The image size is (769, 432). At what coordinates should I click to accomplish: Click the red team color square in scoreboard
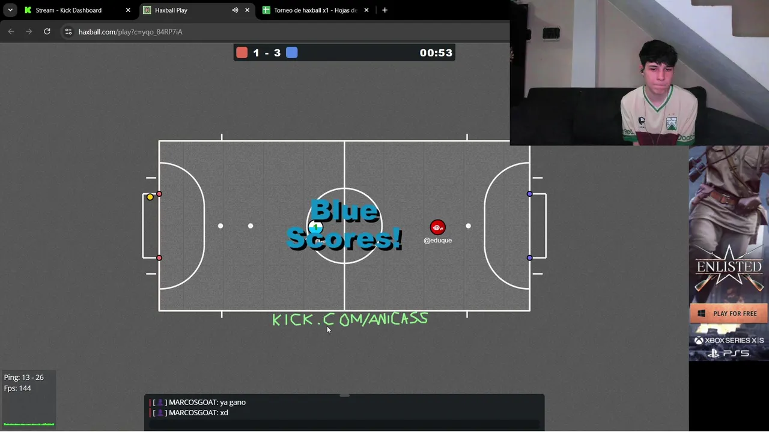click(242, 53)
